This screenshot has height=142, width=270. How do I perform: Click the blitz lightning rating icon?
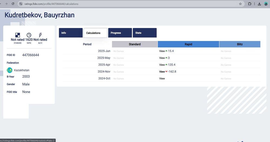tap(40, 35)
